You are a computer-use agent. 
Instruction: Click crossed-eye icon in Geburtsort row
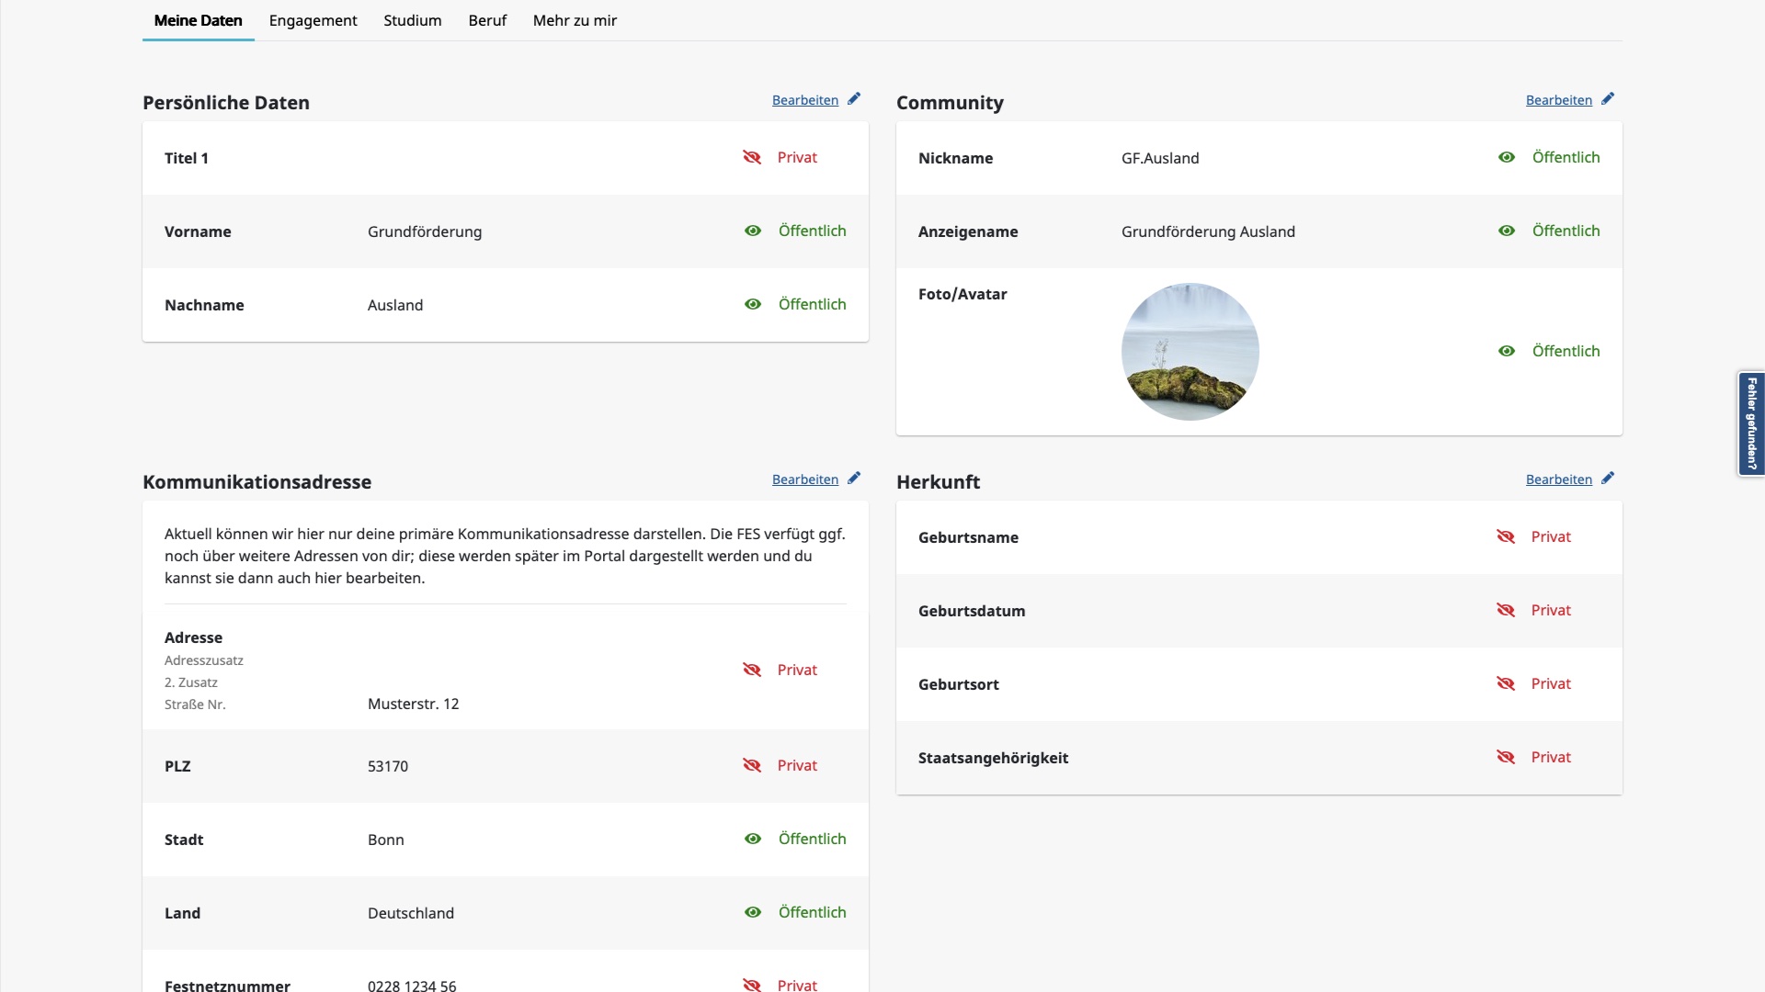pyautogui.click(x=1506, y=683)
